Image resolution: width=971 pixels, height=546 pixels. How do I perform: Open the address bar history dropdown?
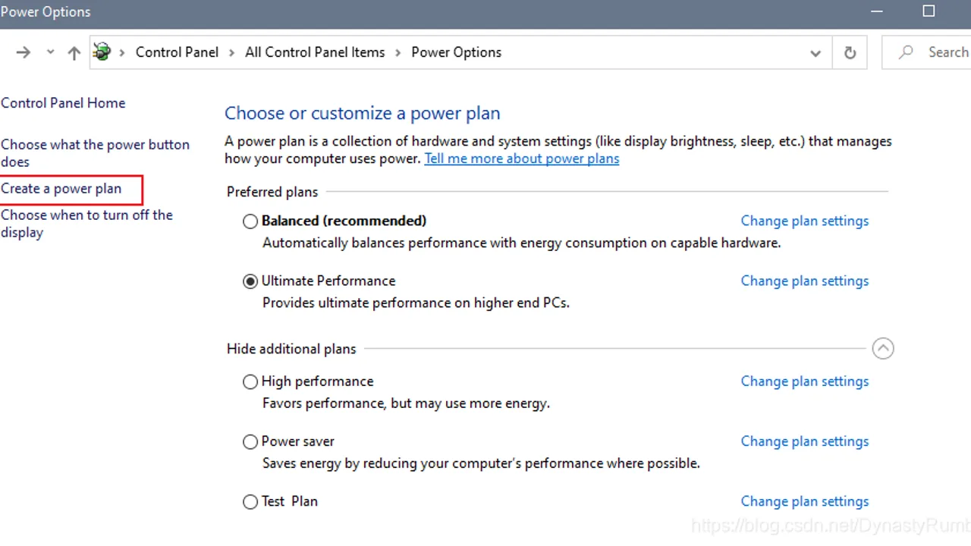[x=815, y=53]
